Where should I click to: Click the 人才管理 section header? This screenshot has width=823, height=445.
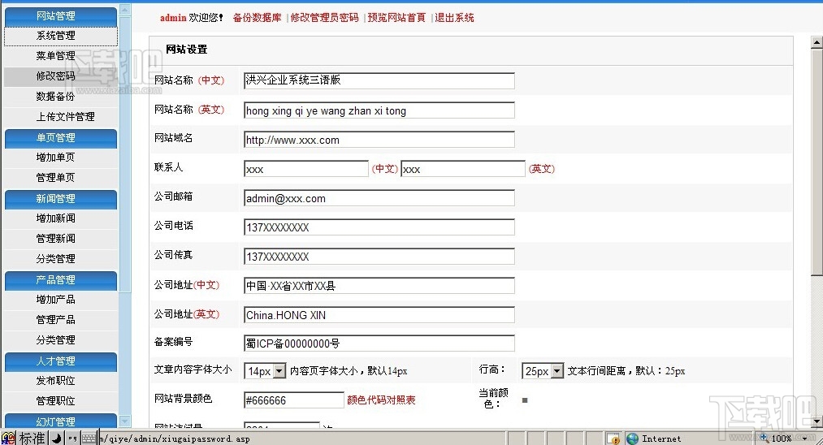tap(61, 361)
